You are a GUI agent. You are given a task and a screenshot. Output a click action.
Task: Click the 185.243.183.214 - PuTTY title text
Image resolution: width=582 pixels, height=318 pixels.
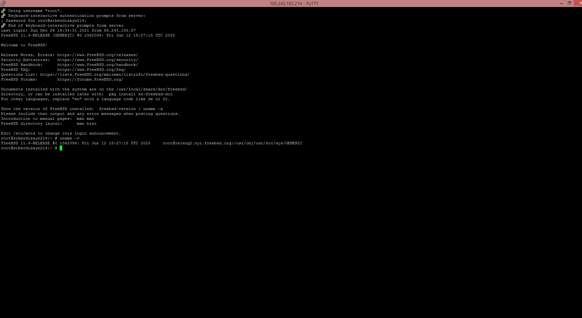(x=294, y=4)
